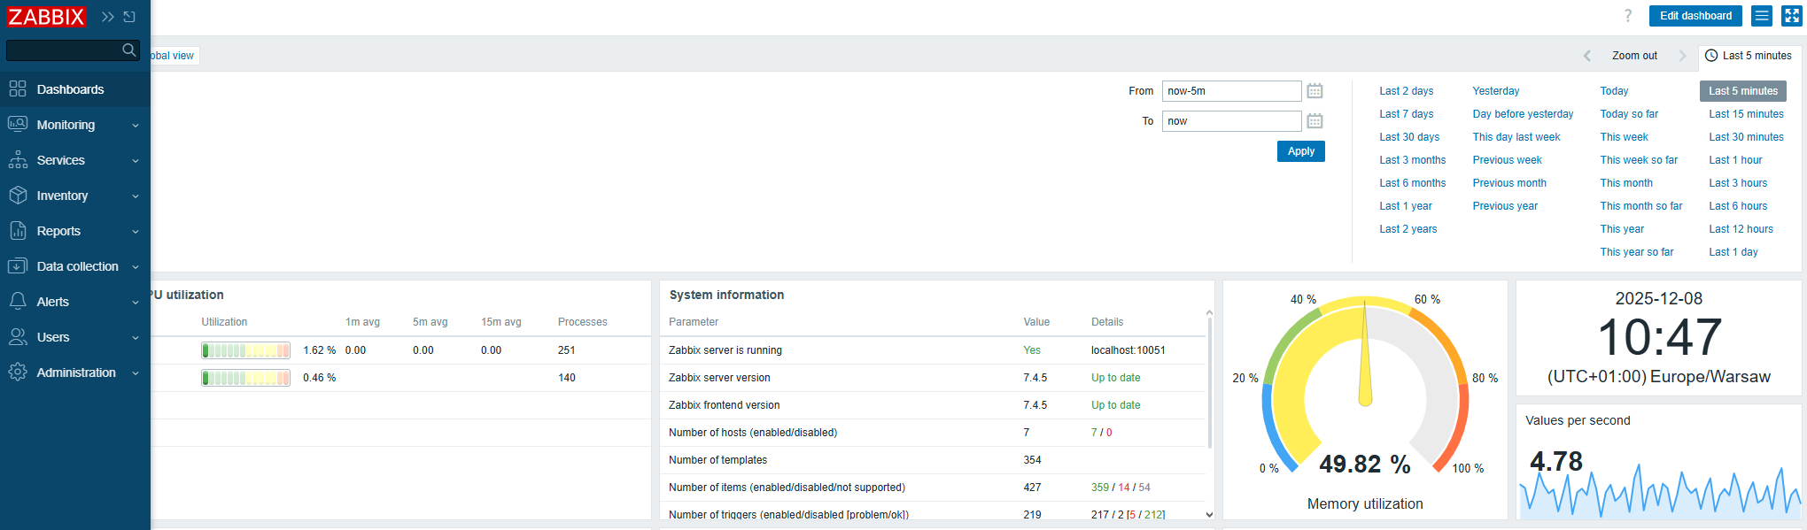Expand the Data collection menu
This screenshot has width=1807, height=530.
(74, 266)
